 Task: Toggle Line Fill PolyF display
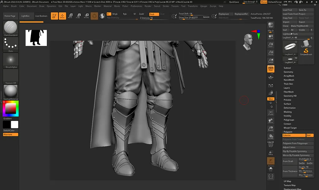(x=271, y=144)
